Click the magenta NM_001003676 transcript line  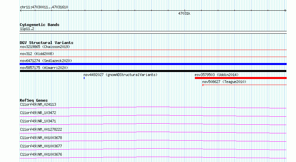tap(153, 157)
